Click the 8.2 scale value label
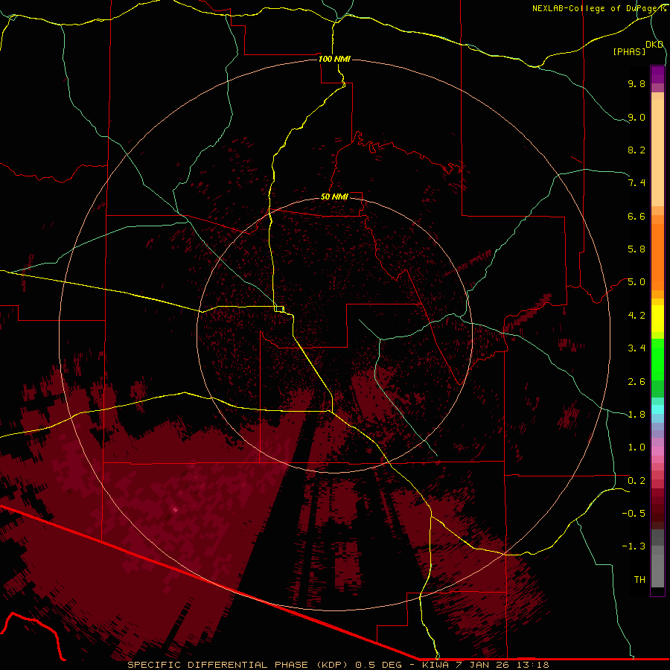The height and width of the screenshot is (670, 670). (x=636, y=150)
